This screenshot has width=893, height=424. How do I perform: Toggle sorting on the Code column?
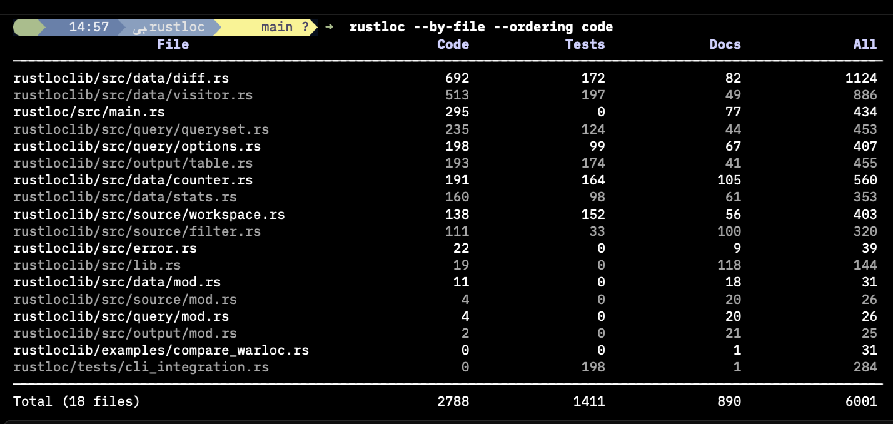click(x=452, y=44)
